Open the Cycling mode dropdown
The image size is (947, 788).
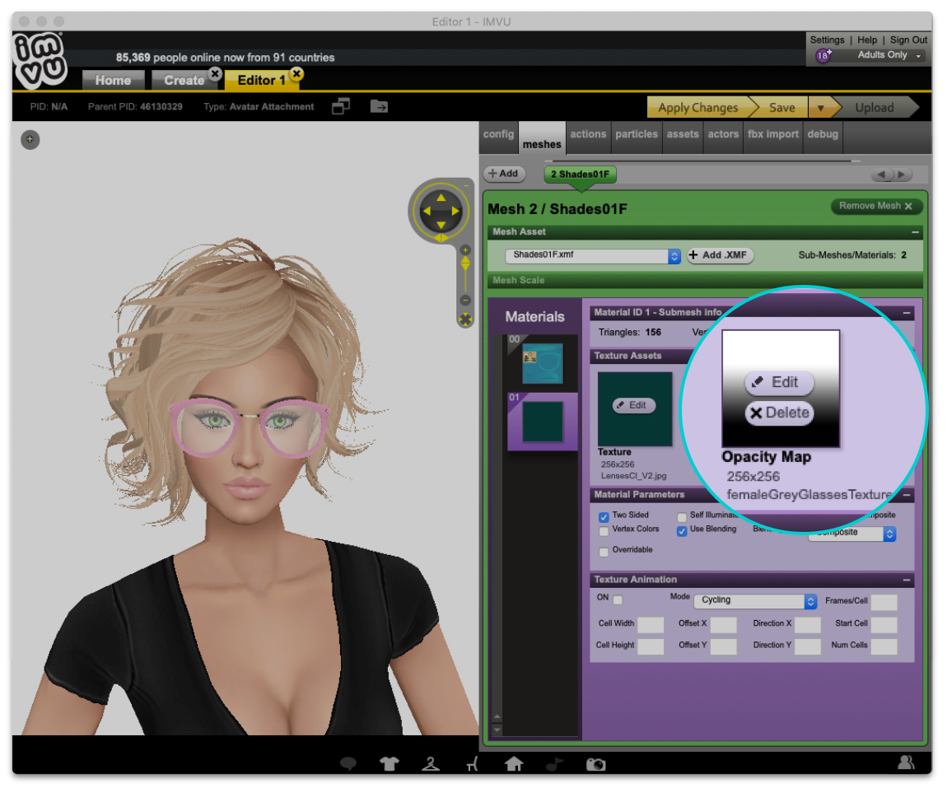click(756, 601)
